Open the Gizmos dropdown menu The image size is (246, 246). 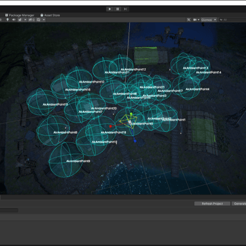coord(209,20)
